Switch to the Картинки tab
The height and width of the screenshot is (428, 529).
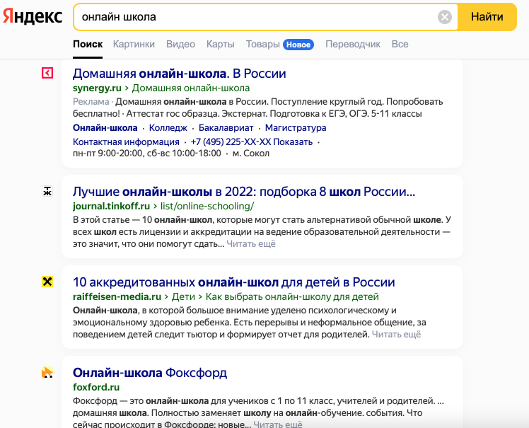click(134, 44)
